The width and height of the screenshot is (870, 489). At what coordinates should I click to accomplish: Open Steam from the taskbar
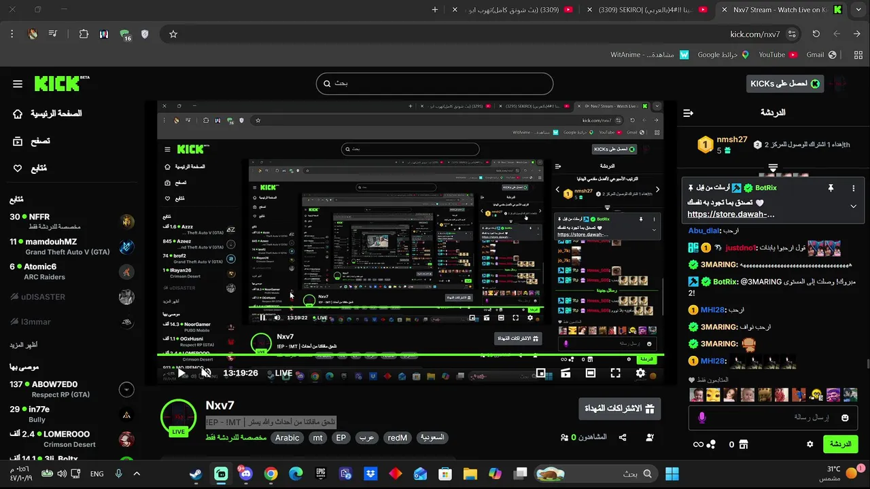(196, 474)
